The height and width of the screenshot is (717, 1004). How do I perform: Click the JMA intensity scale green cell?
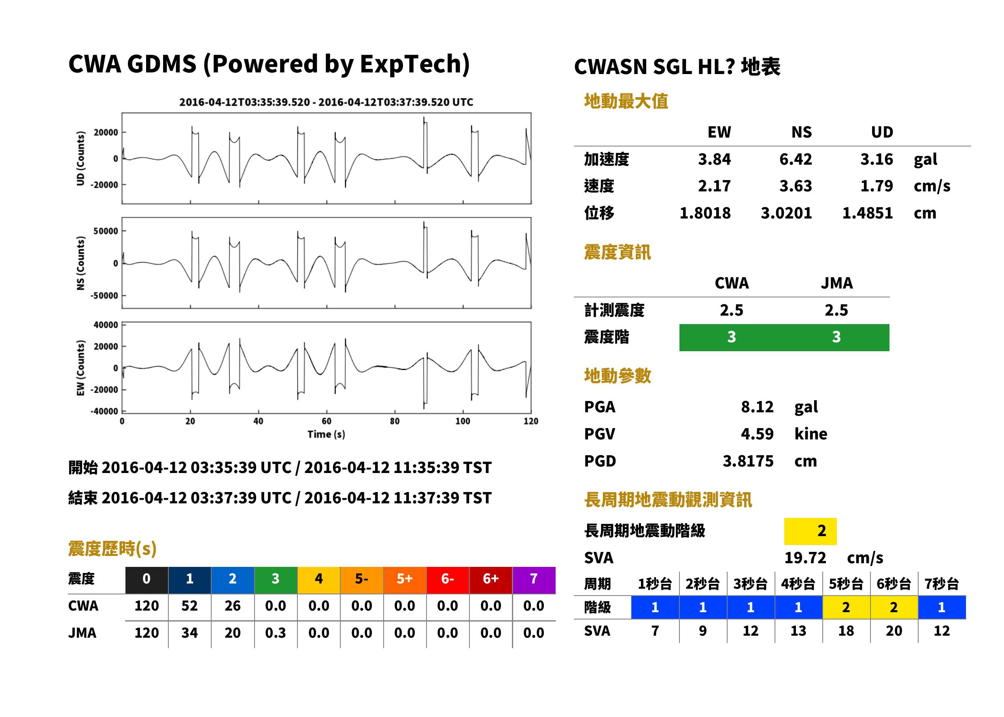coord(837,338)
